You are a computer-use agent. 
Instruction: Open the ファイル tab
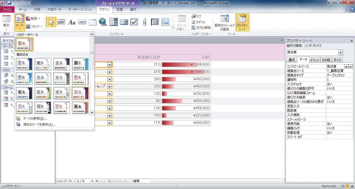(x=7, y=10)
